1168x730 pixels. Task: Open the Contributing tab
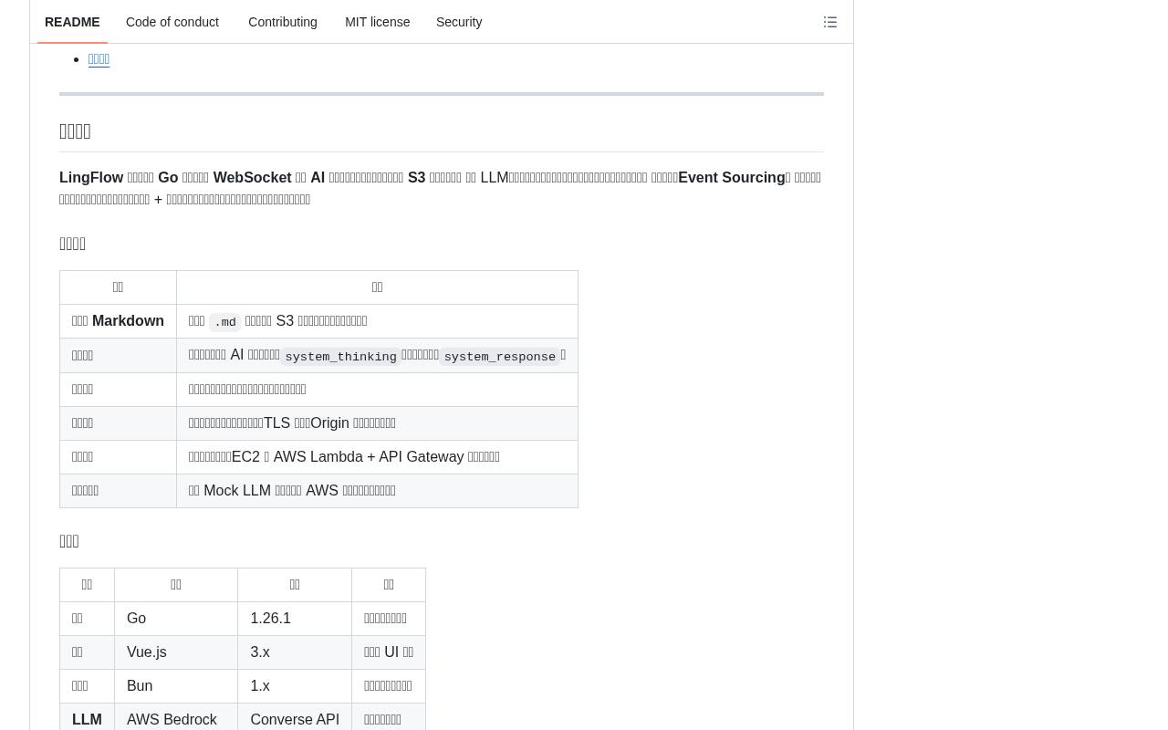click(283, 22)
